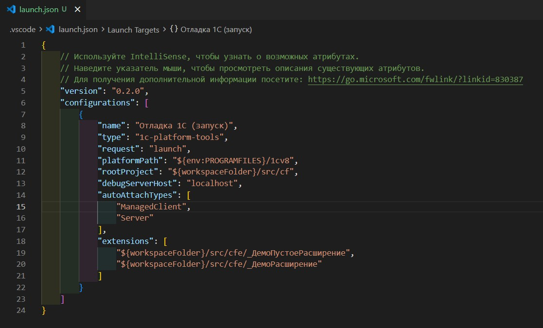The width and height of the screenshot is (543, 328).
Task: Click the VS Code icon on launch.json tab
Action: coord(11,9)
